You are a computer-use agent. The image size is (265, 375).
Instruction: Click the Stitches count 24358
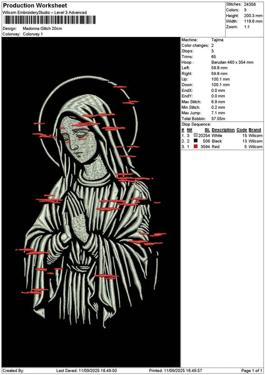pyautogui.click(x=250, y=4)
